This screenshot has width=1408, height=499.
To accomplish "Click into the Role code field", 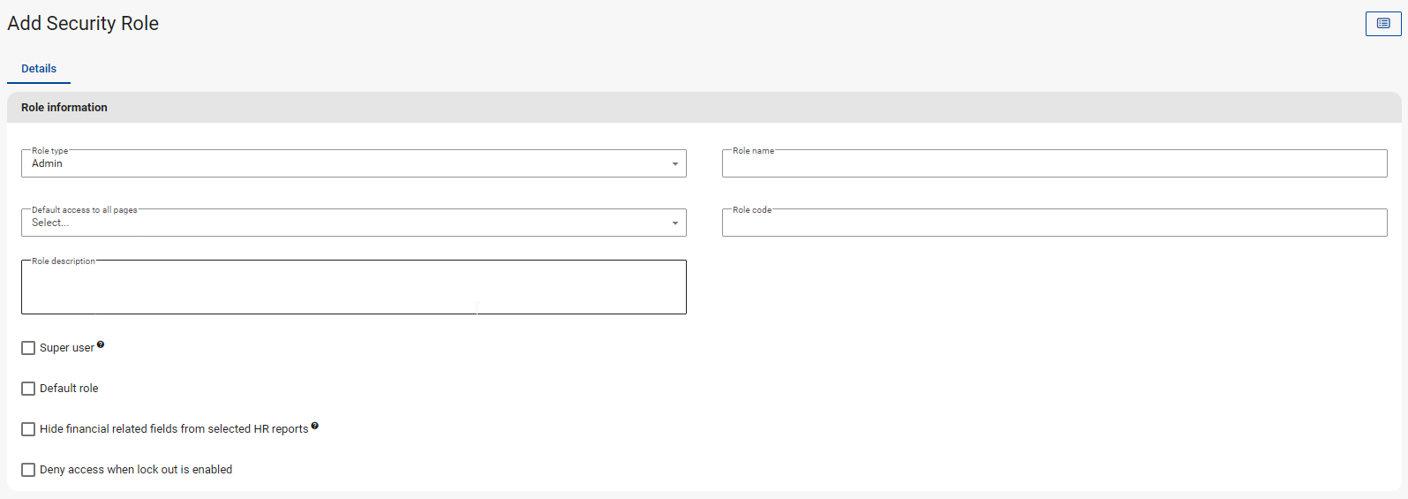I will click(x=1054, y=224).
